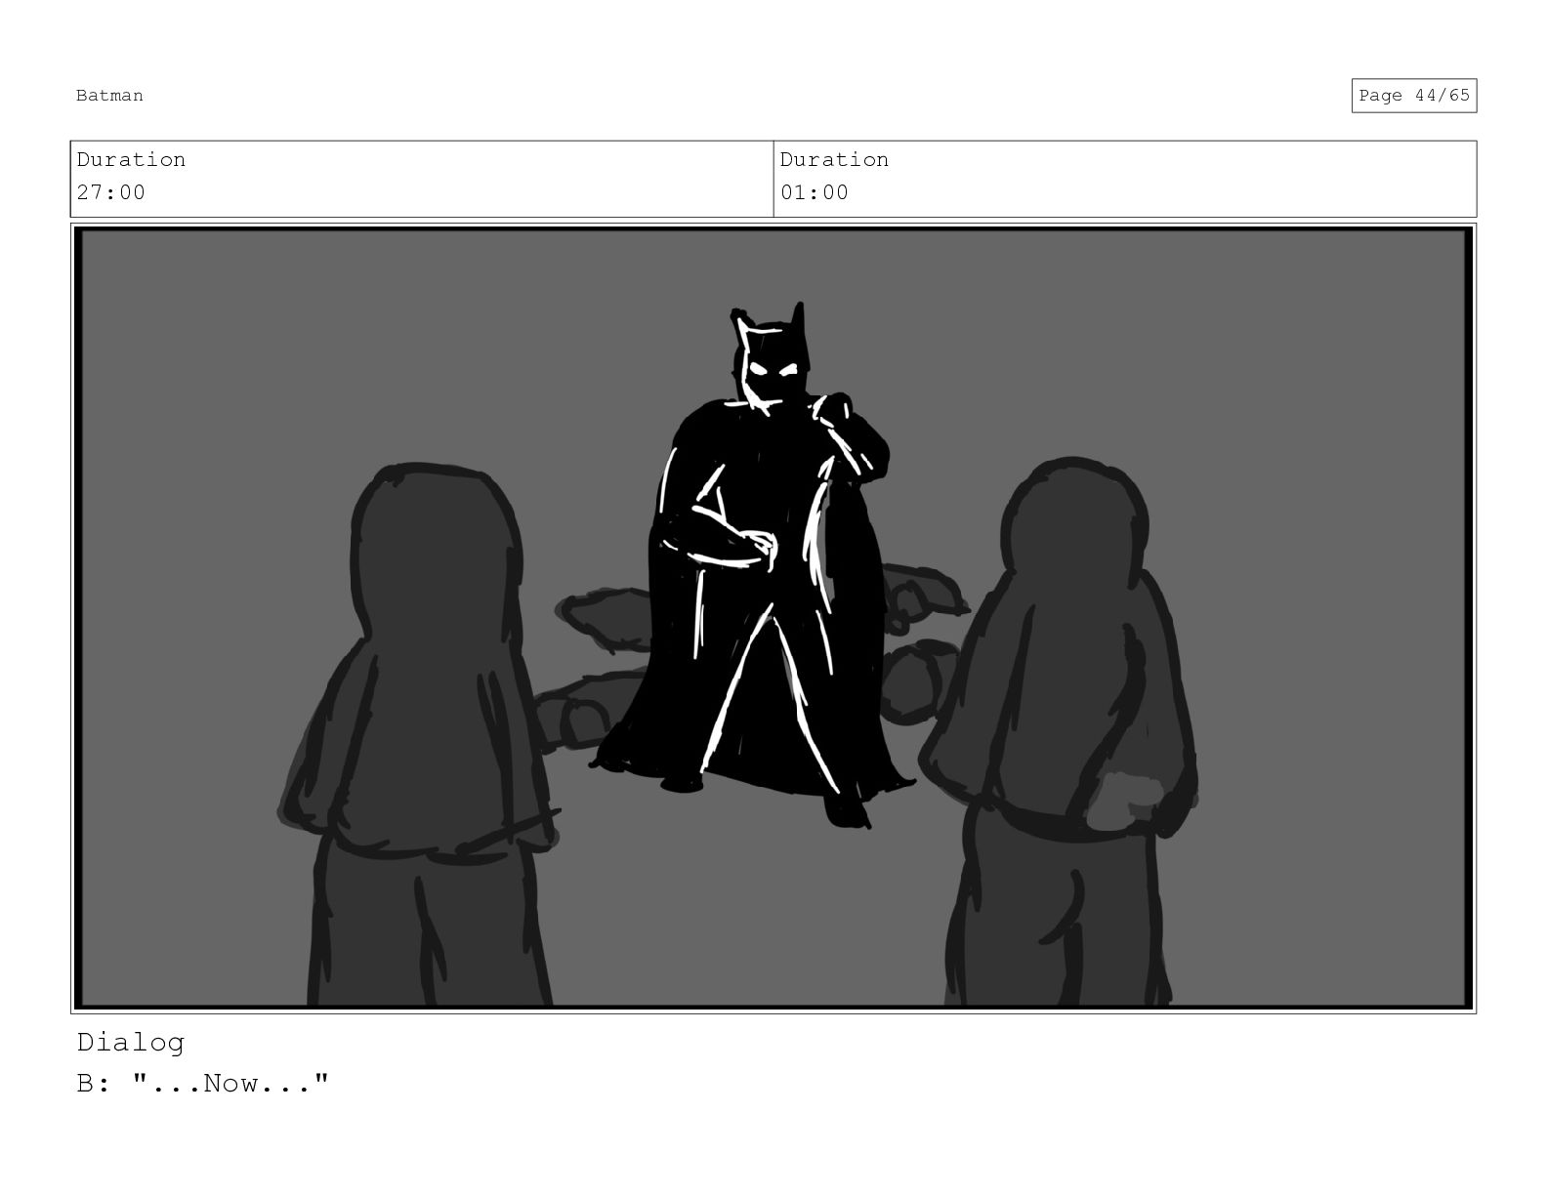Click the duration value '01:00'
This screenshot has height=1195, width=1547.
tap(815, 192)
